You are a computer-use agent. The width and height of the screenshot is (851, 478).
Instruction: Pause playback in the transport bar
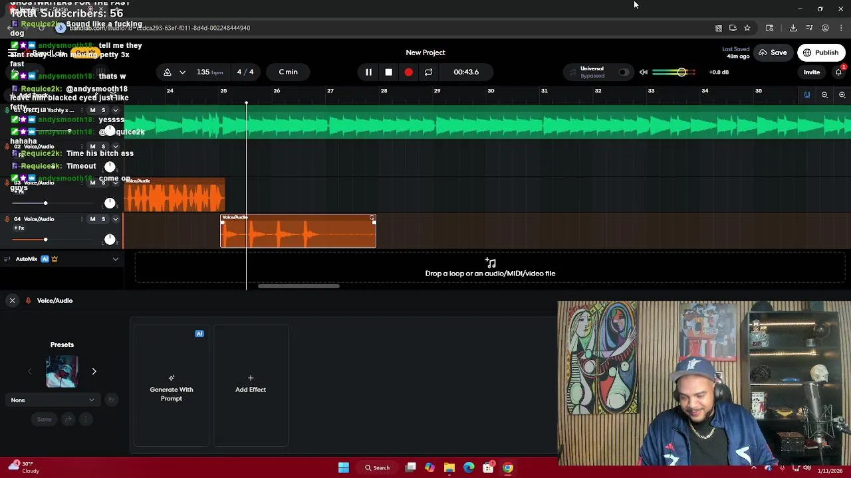tap(368, 72)
